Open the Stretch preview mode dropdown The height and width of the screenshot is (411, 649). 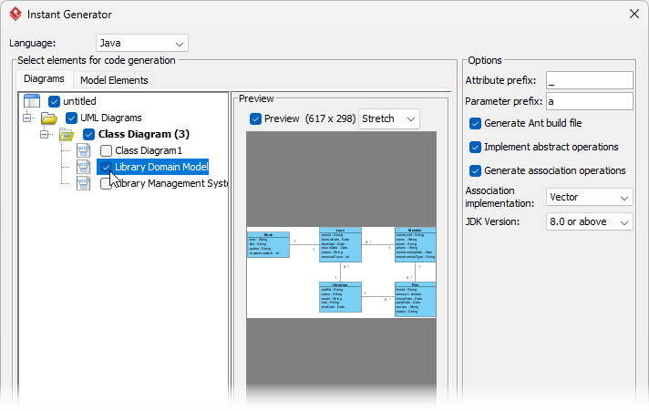pyautogui.click(x=388, y=118)
